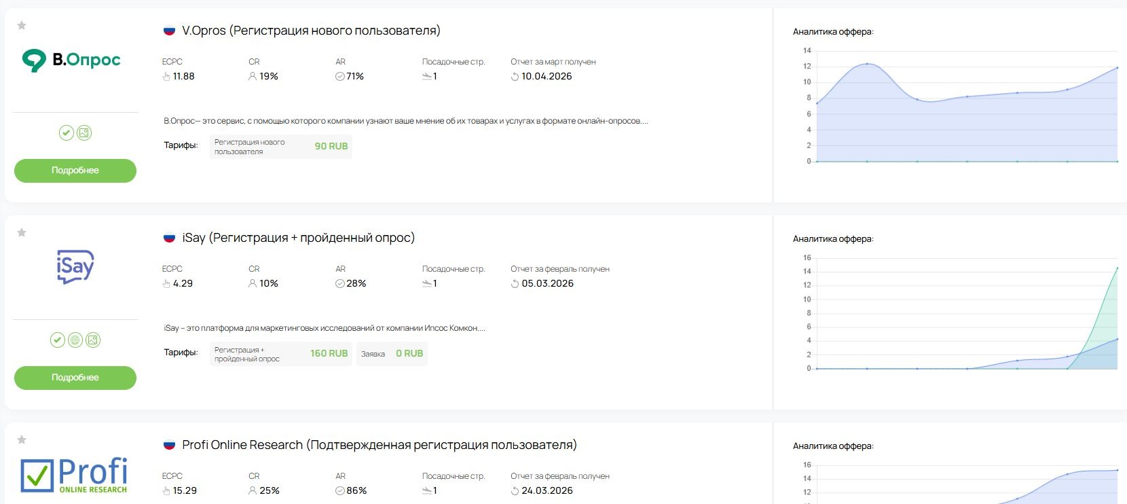
Task: Star the iSay offer as favorite
Action: coord(22,232)
